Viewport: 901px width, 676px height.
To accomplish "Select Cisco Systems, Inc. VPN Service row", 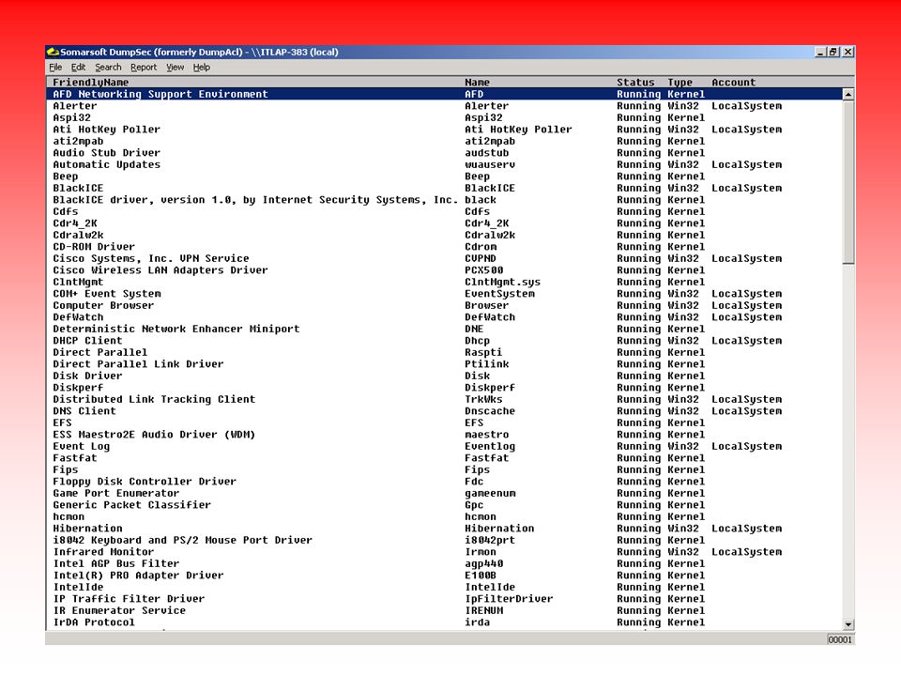I will click(444, 259).
